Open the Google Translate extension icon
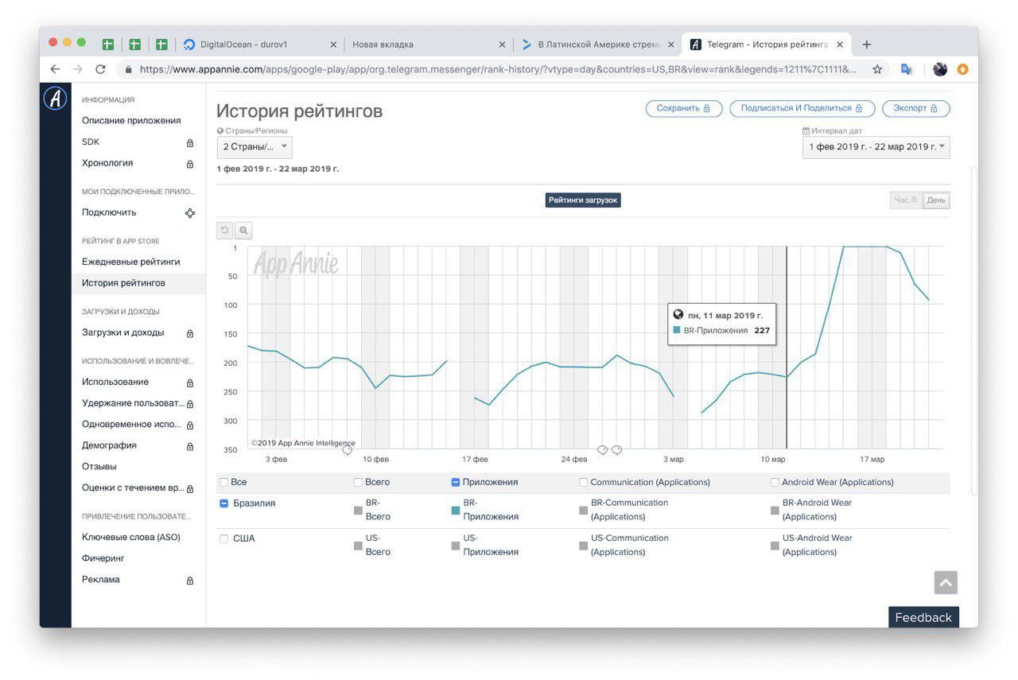Image resolution: width=1018 pixels, height=680 pixels. (906, 69)
